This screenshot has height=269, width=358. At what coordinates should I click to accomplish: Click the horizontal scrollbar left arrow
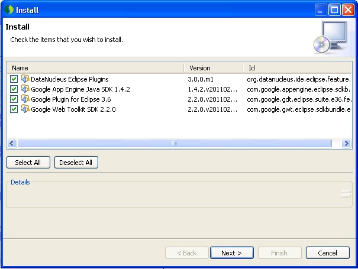click(12, 144)
